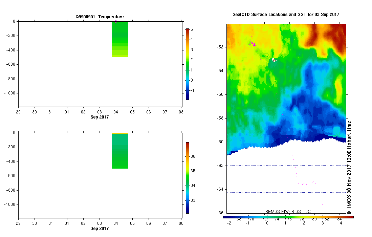The height and width of the screenshot is (237, 372).
Task: Click depth label '-1000' on temperature plot axis
Action: 9,93
